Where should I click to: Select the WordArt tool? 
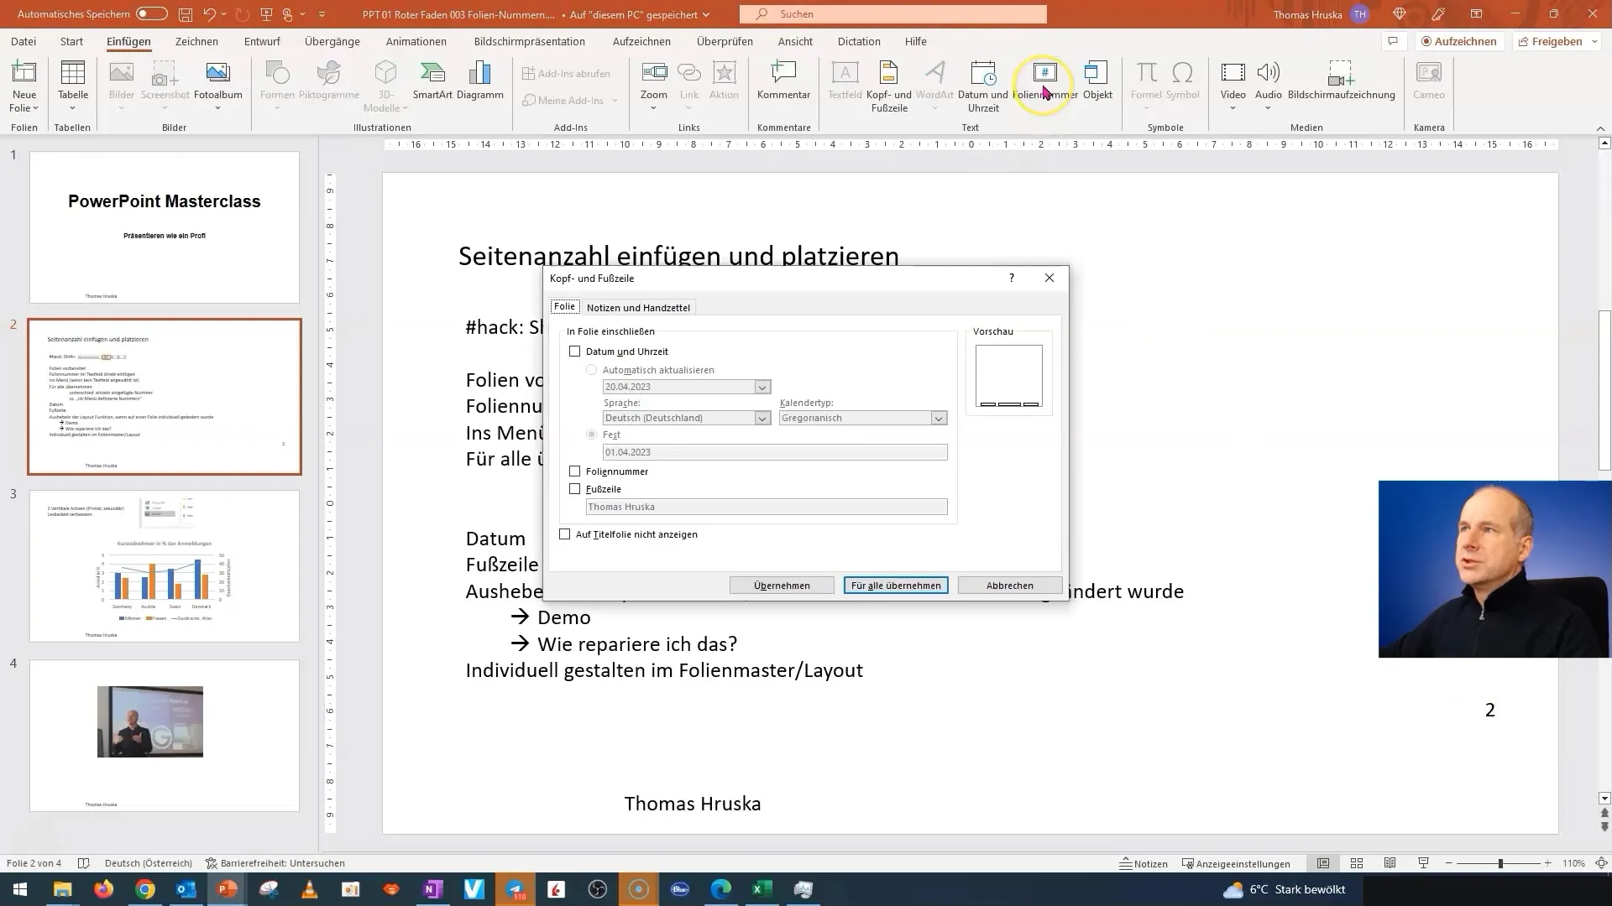(935, 83)
